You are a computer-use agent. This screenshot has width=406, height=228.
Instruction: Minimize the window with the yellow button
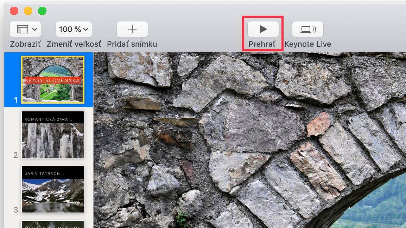coord(28,11)
